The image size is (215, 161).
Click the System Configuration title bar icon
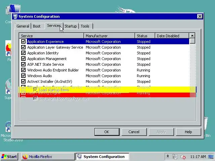[x=15, y=16]
